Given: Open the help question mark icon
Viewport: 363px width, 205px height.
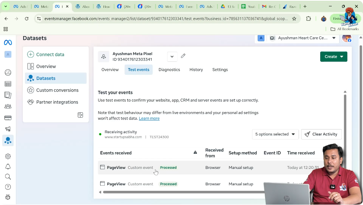Looking at the screenshot, I should 8,187.
